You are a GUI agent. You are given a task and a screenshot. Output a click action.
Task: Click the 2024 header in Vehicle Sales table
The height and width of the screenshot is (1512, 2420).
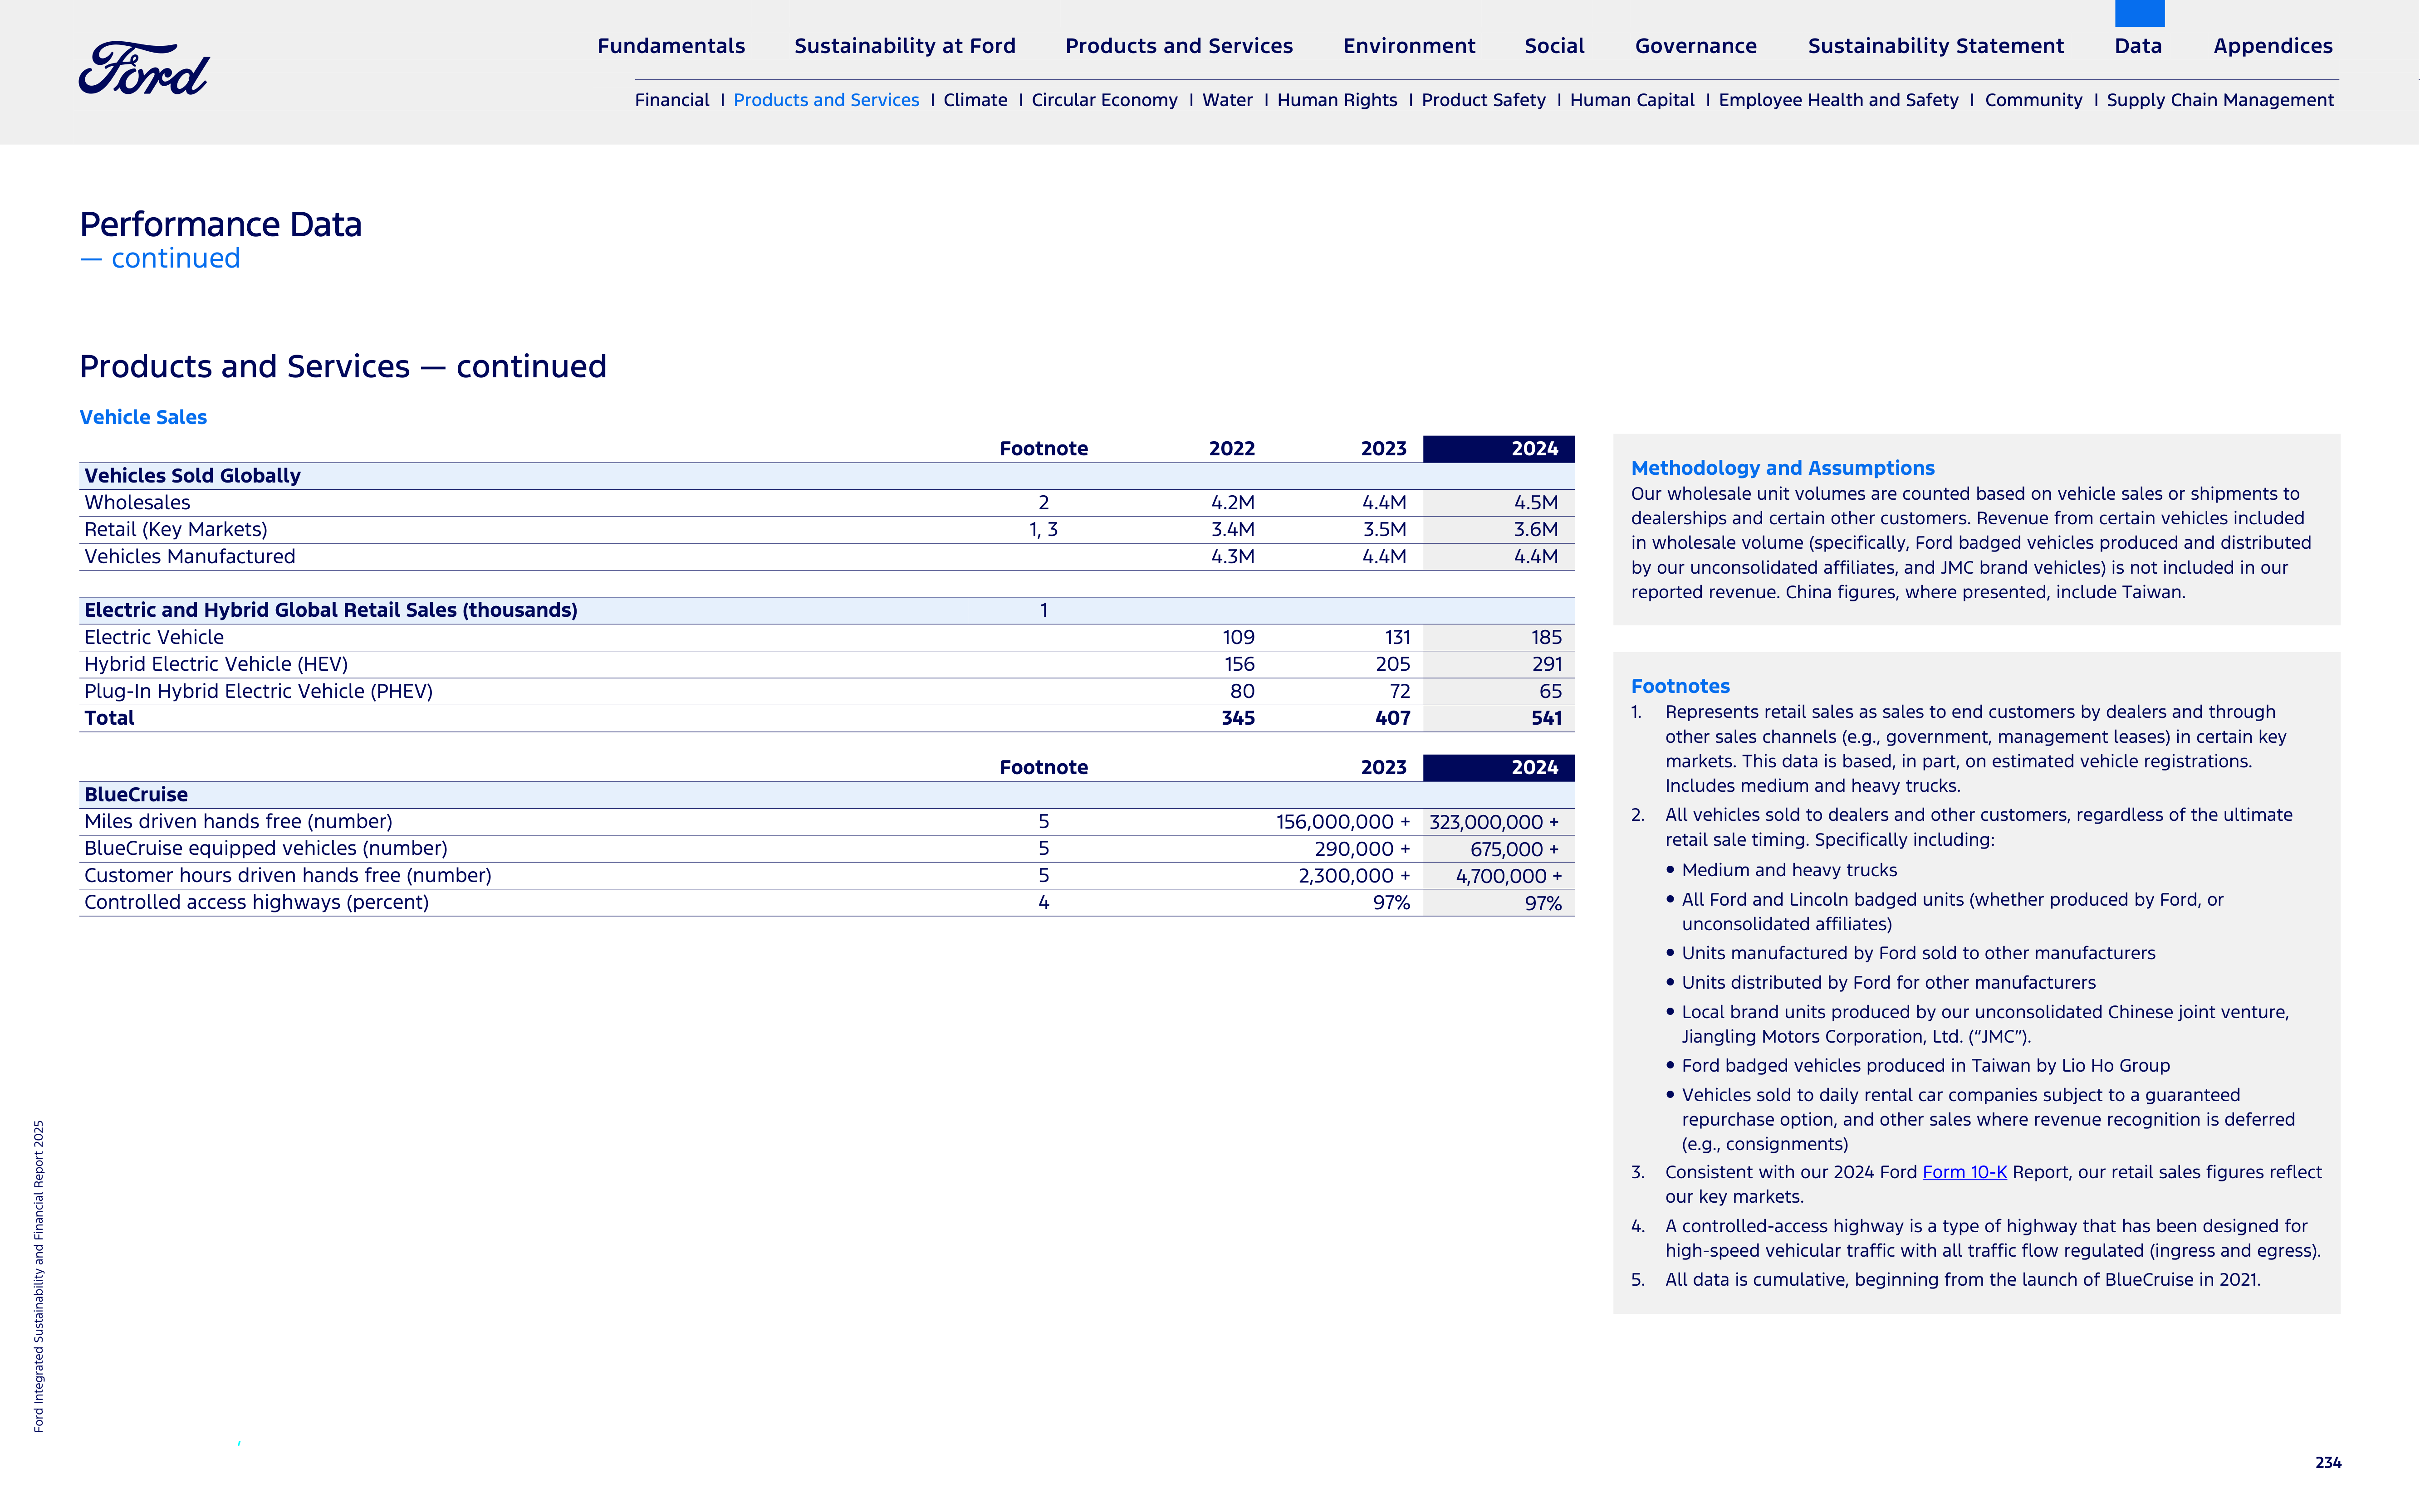click(x=1499, y=449)
